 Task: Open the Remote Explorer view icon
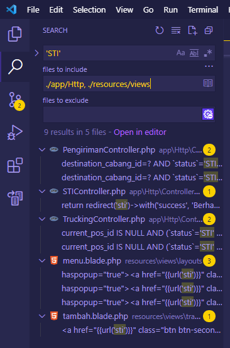coord(15,198)
